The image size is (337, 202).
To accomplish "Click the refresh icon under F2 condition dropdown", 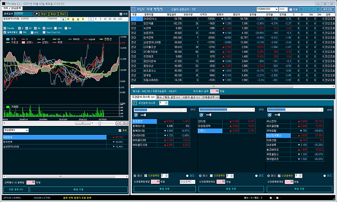I will click(x=201, y=115).
